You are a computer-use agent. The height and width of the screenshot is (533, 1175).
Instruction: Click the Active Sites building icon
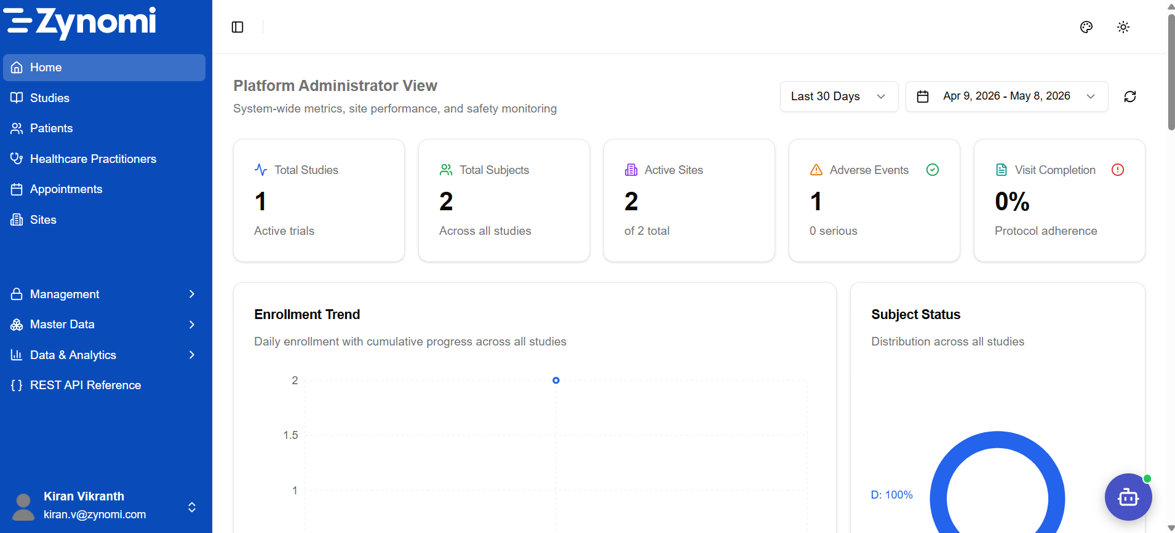(631, 170)
